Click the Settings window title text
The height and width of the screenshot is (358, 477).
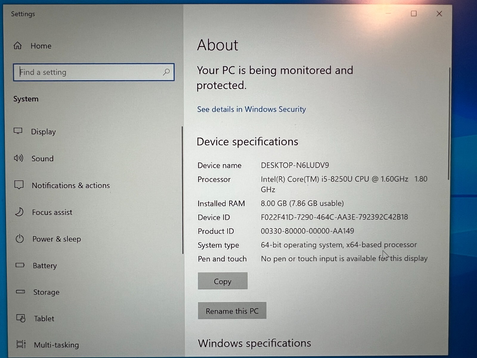(x=23, y=14)
